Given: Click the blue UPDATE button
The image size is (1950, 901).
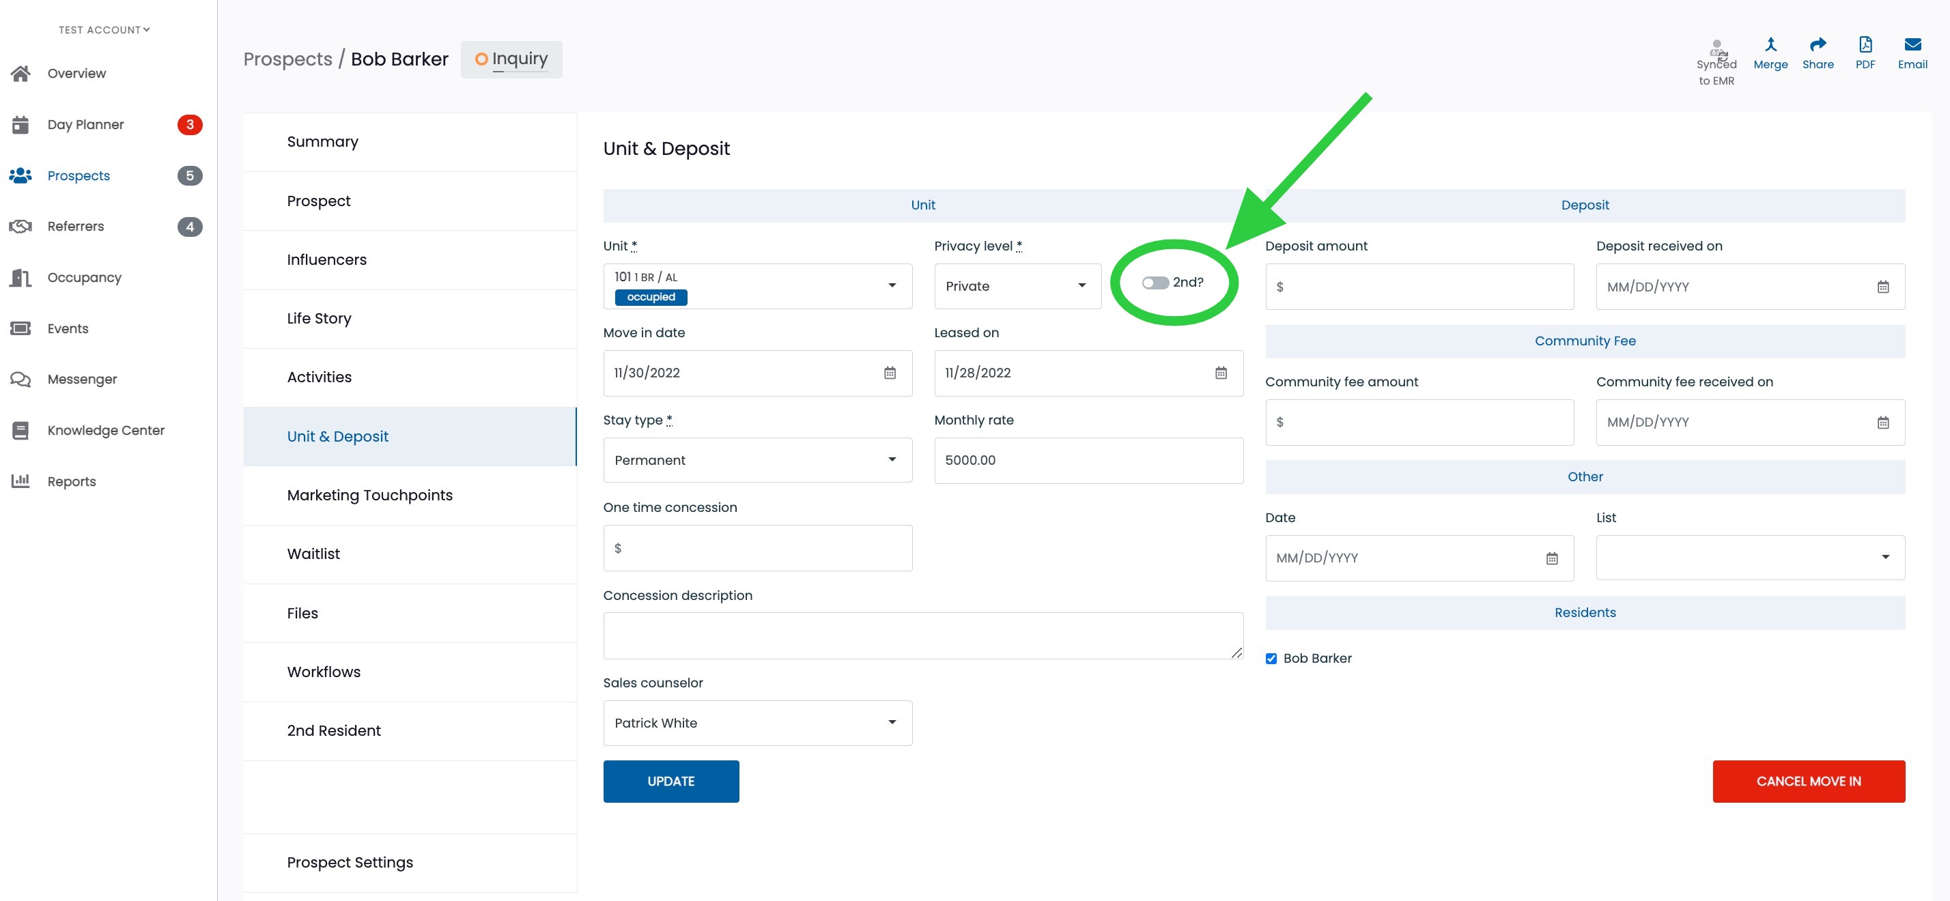Looking at the screenshot, I should pyautogui.click(x=670, y=782).
